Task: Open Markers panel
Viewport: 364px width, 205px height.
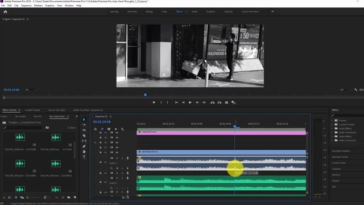Action: [336, 175]
